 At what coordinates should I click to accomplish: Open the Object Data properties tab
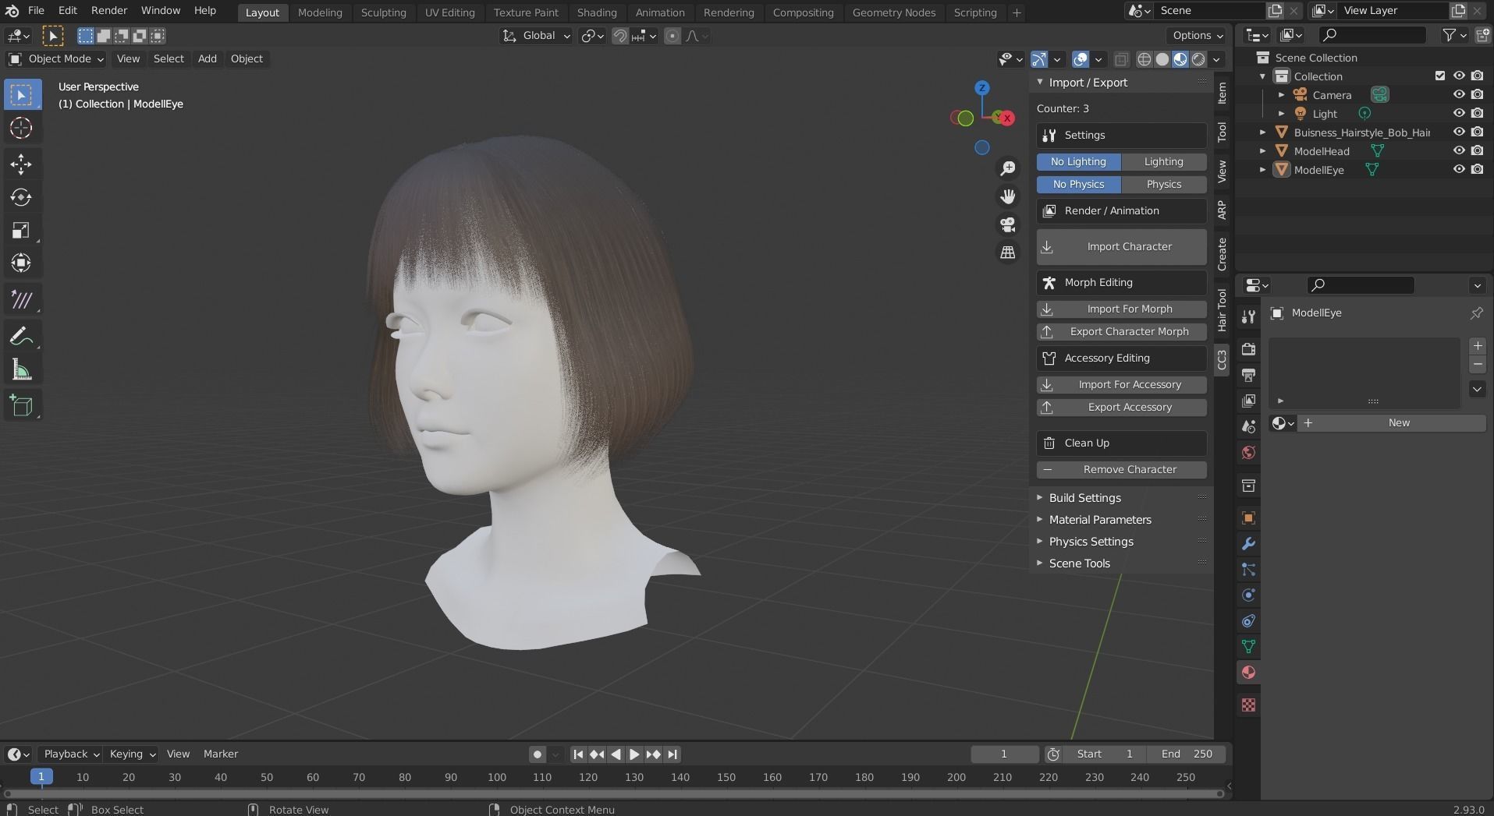coord(1248,647)
